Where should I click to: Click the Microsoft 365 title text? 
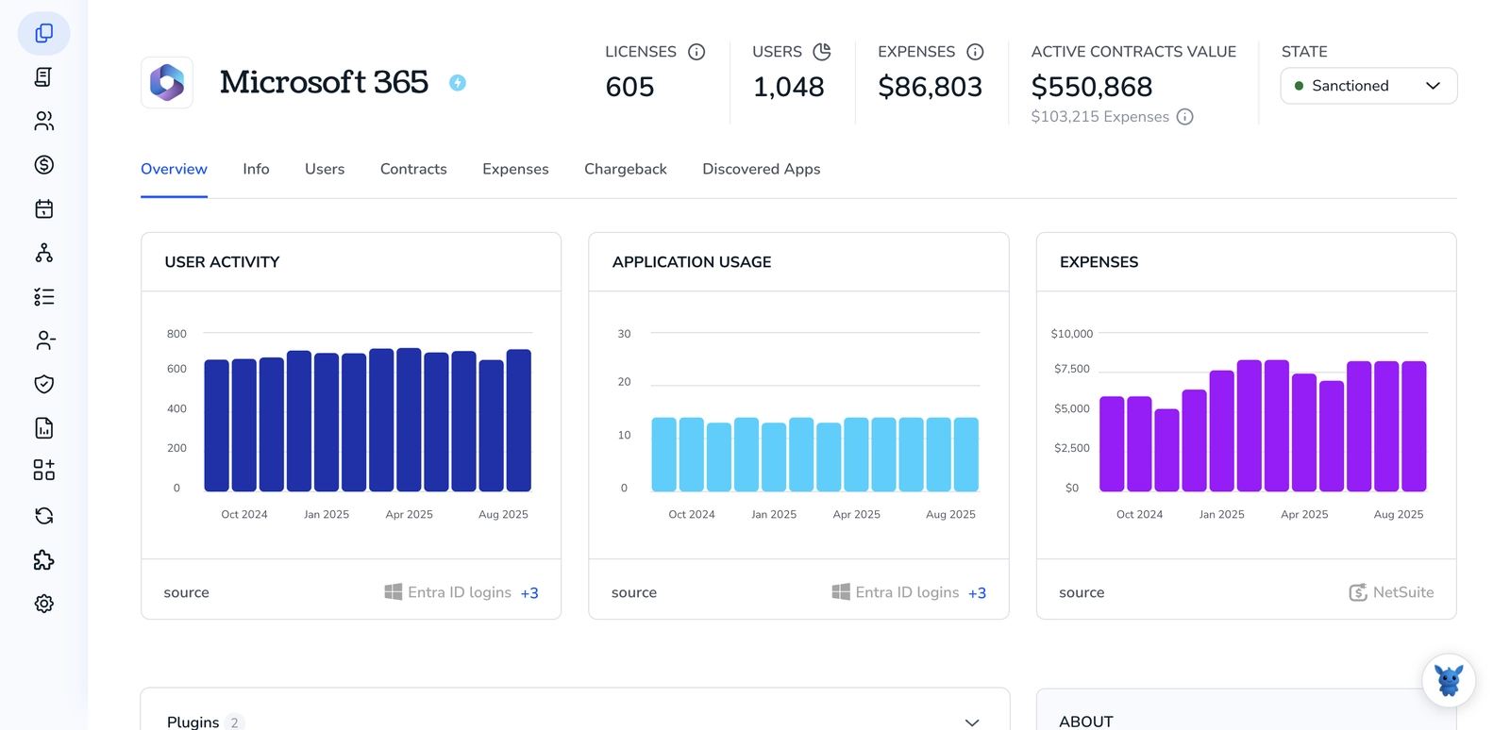tap(324, 82)
